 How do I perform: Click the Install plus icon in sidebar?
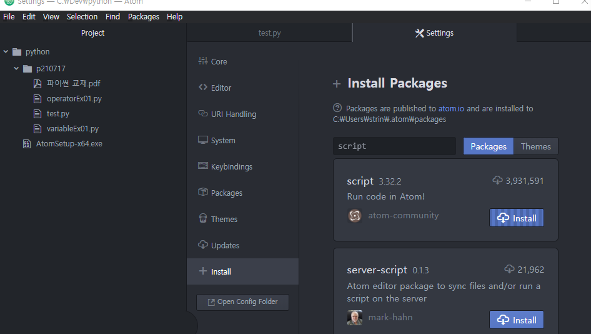point(203,271)
